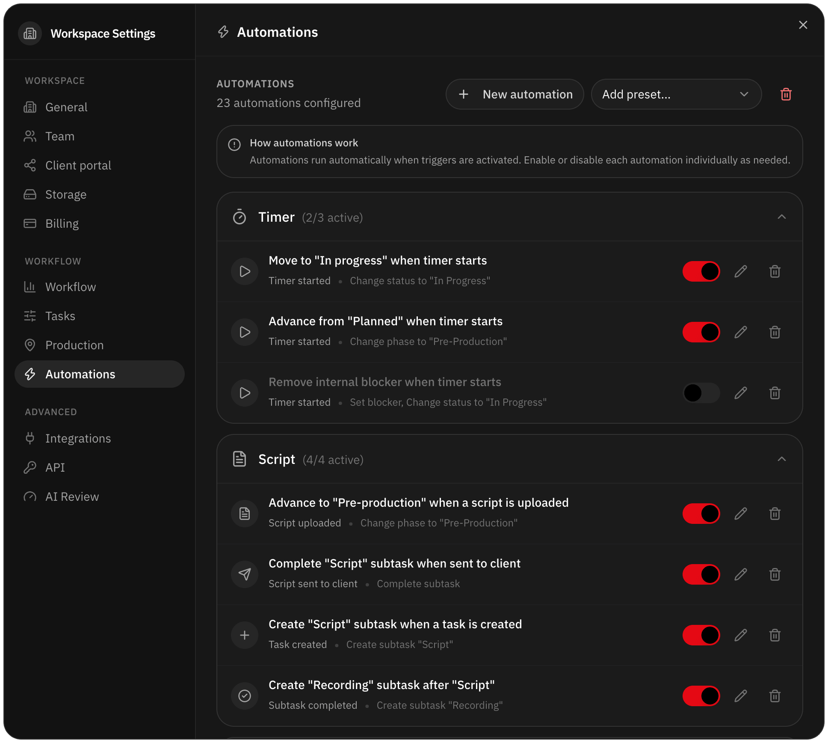Edit 'Advance from Planned' automation
This screenshot has width=828, height=743.
(741, 332)
